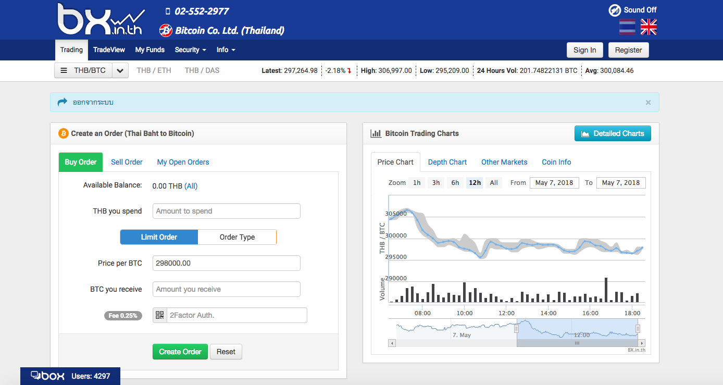Set chart zoom to All
The width and height of the screenshot is (723, 385).
click(494, 183)
